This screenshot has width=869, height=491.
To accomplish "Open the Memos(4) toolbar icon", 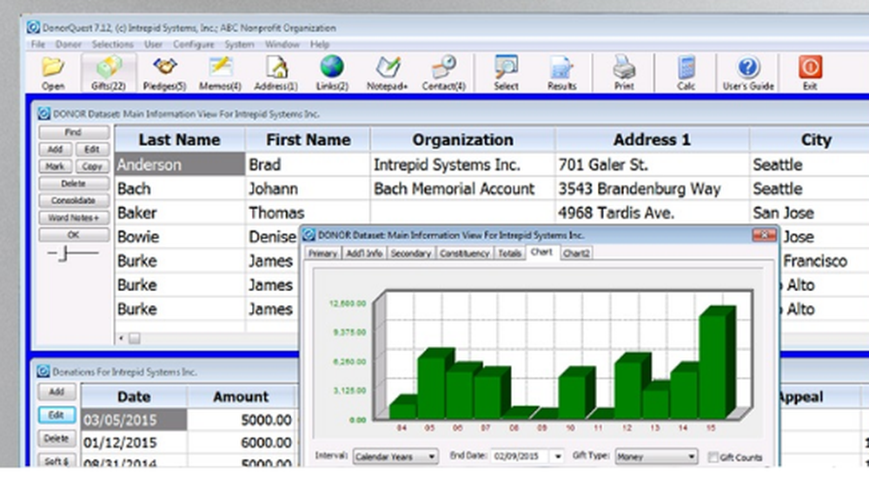I will tap(220, 73).
